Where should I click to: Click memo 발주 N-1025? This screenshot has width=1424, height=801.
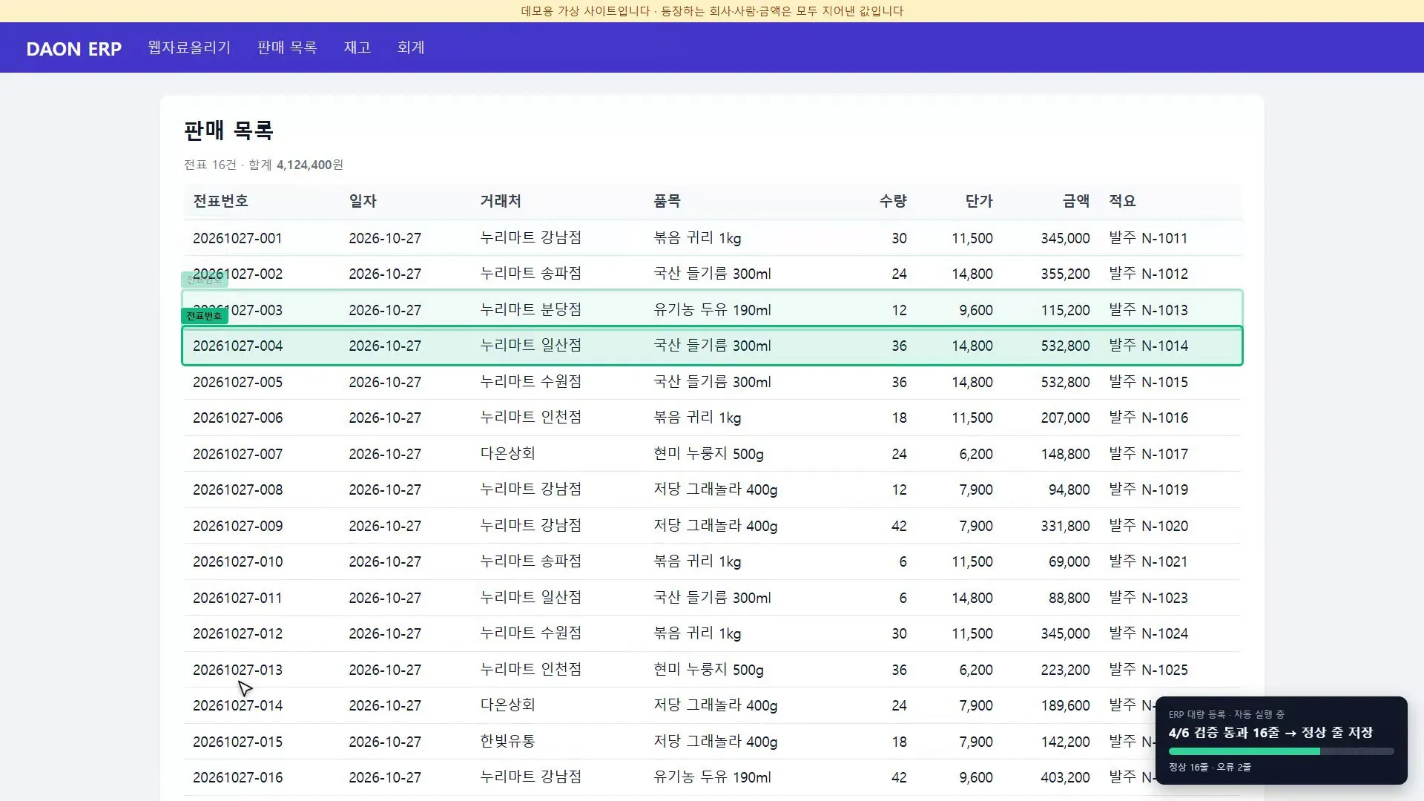pos(1148,670)
